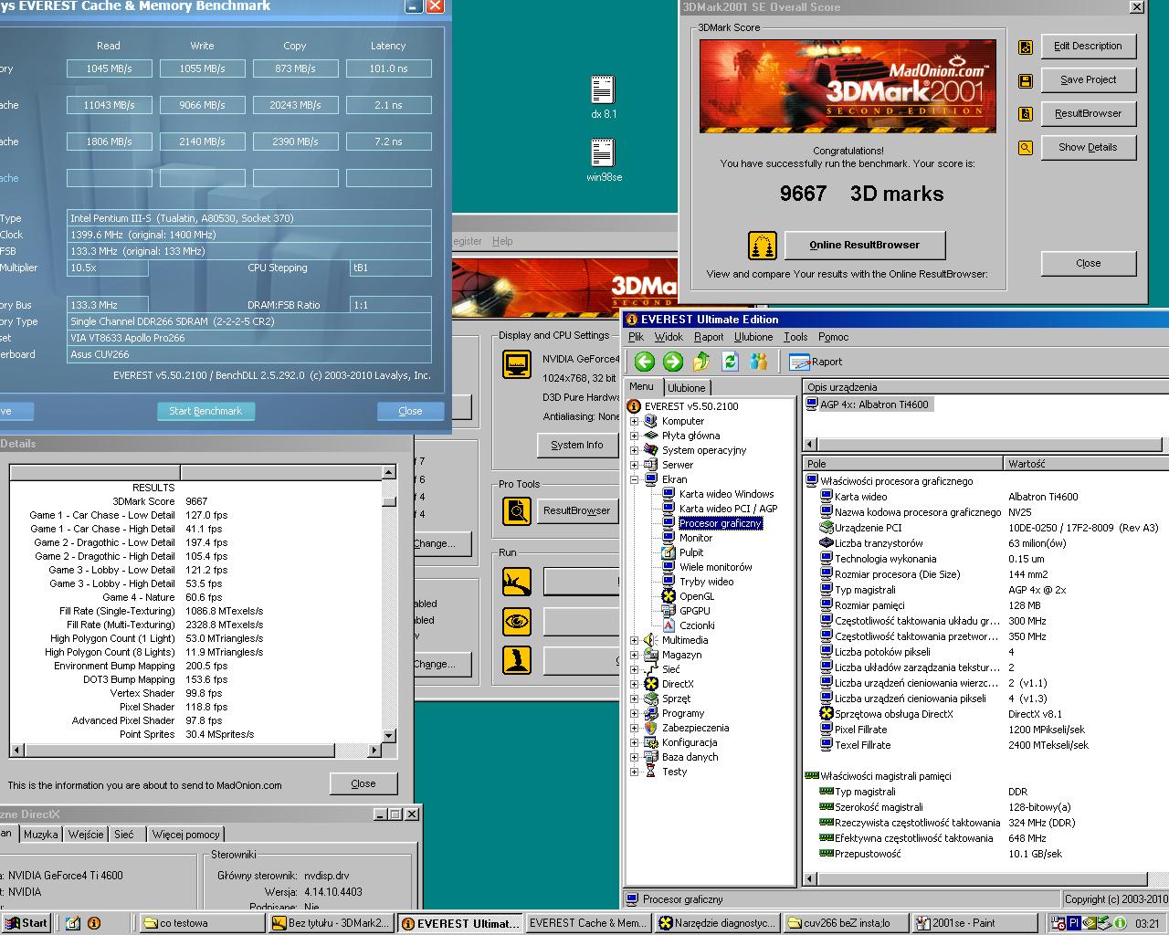Expand the Komputer tree node
1169x935 pixels.
click(635, 421)
